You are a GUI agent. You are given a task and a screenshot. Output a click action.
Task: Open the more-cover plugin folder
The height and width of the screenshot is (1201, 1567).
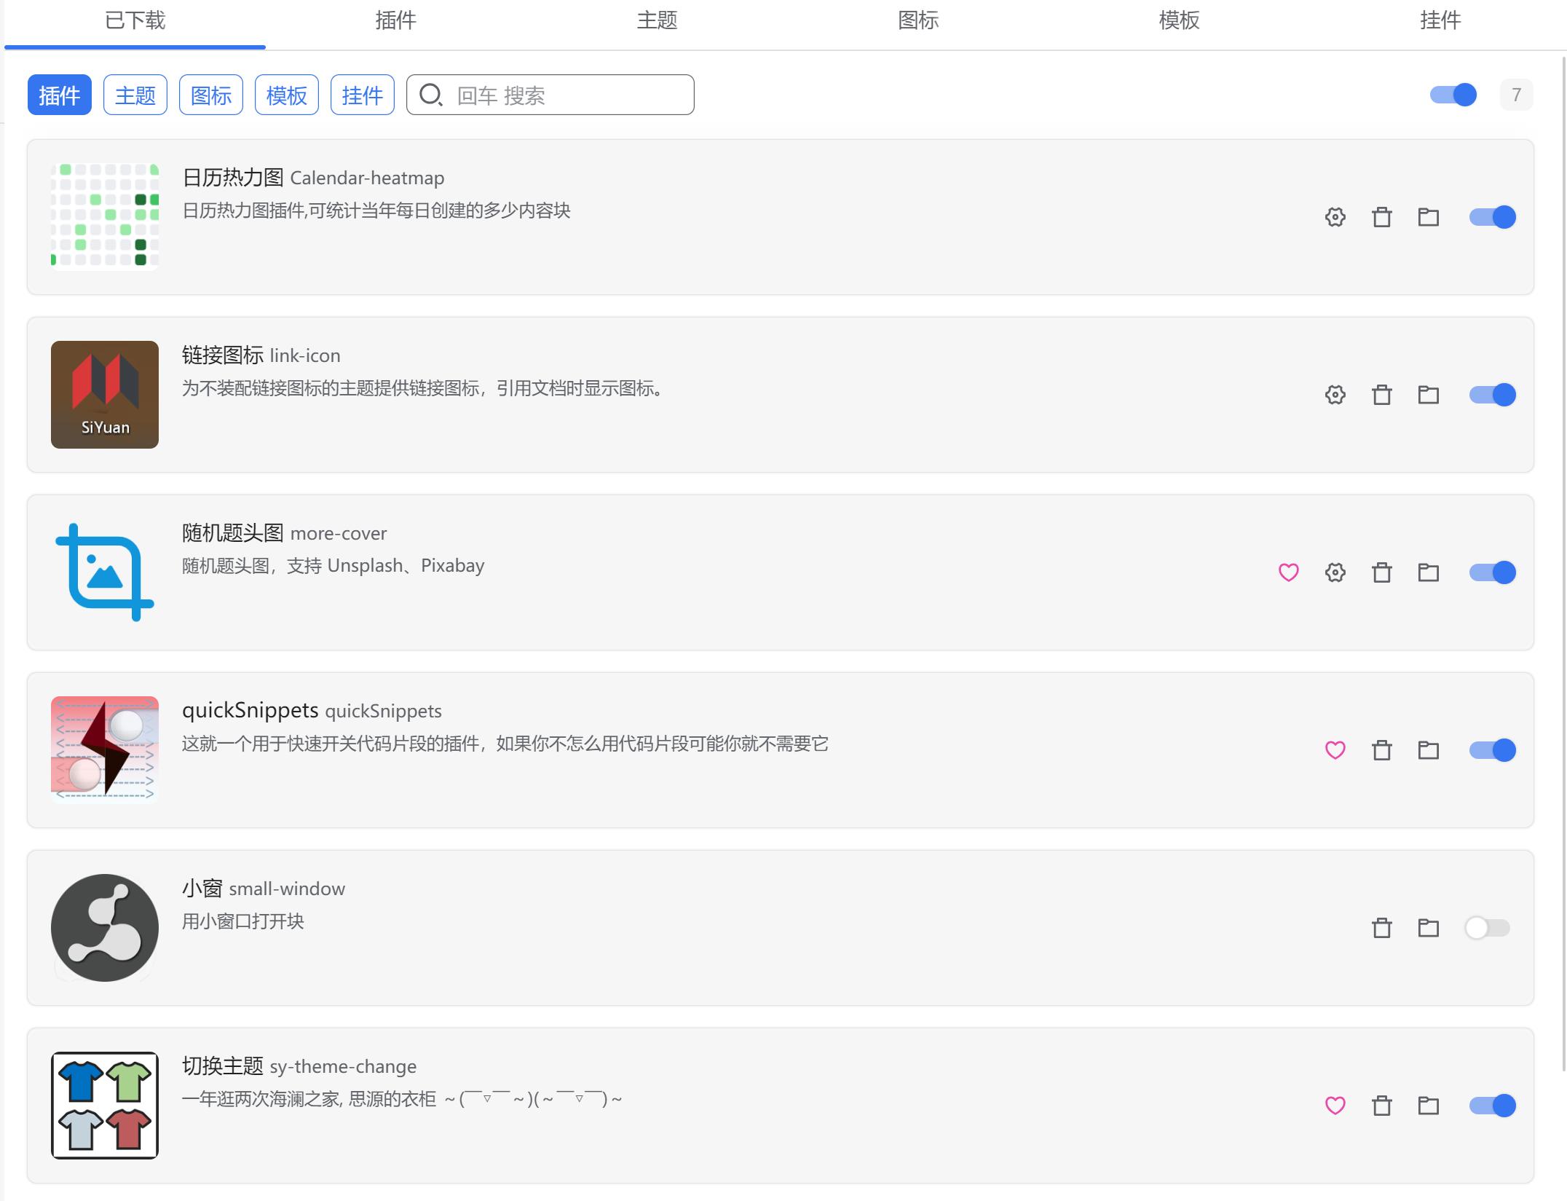pos(1428,572)
